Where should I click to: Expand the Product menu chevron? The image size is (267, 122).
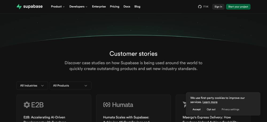pos(64,7)
